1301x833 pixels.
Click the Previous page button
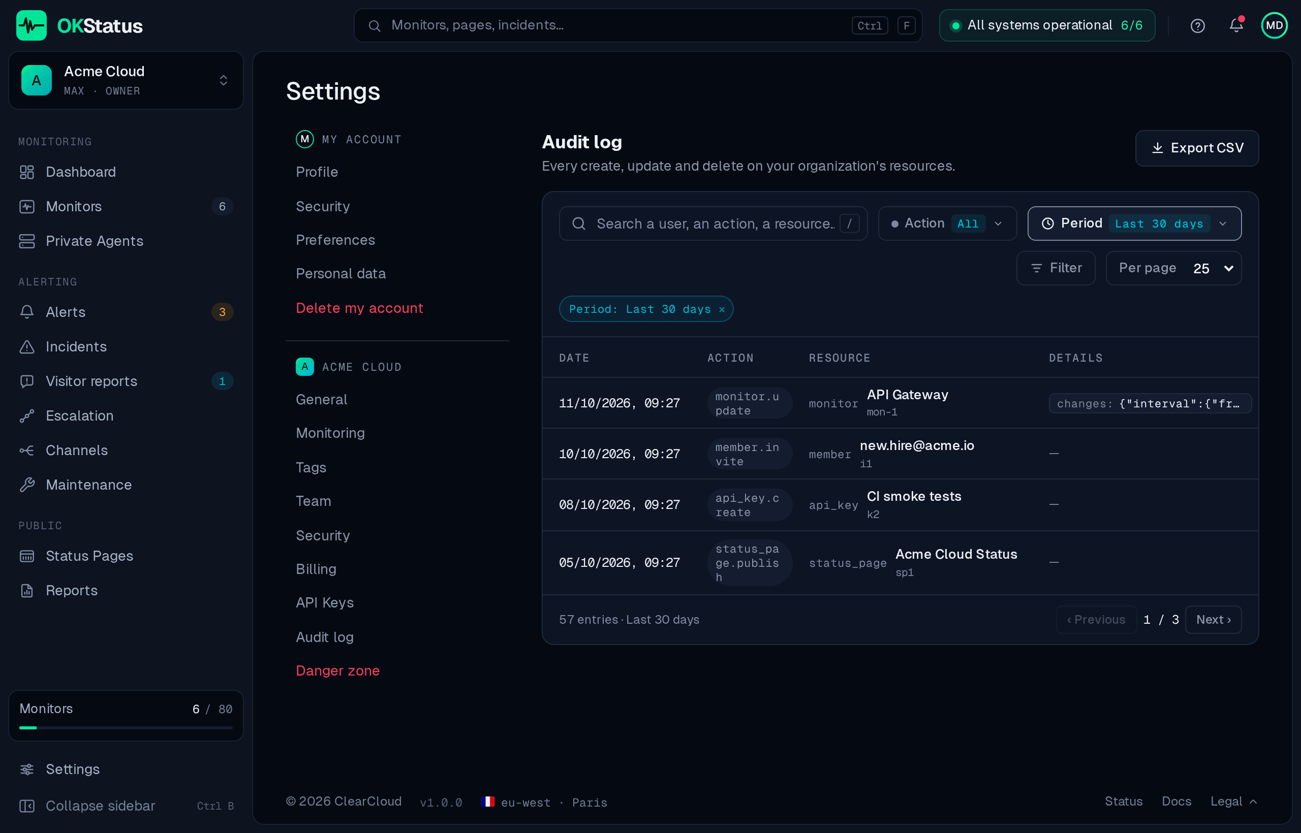click(x=1095, y=619)
